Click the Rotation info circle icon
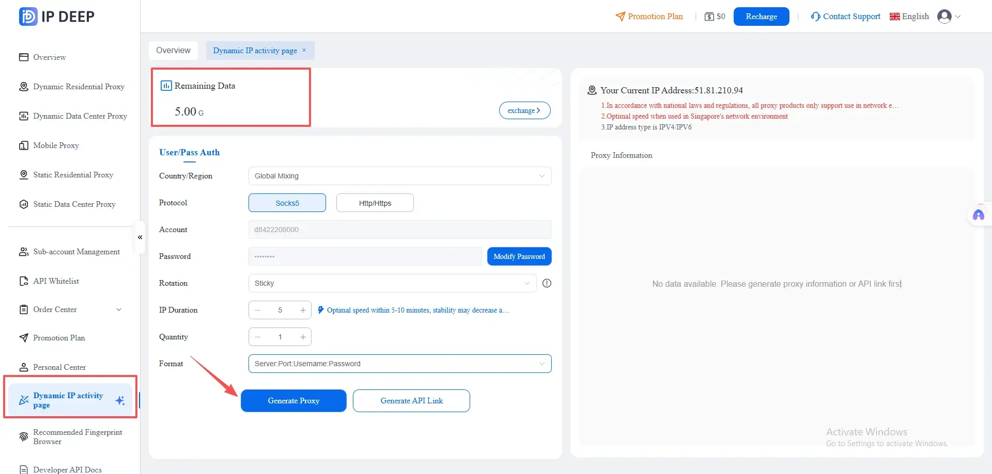The height and width of the screenshot is (474, 992). [x=547, y=283]
